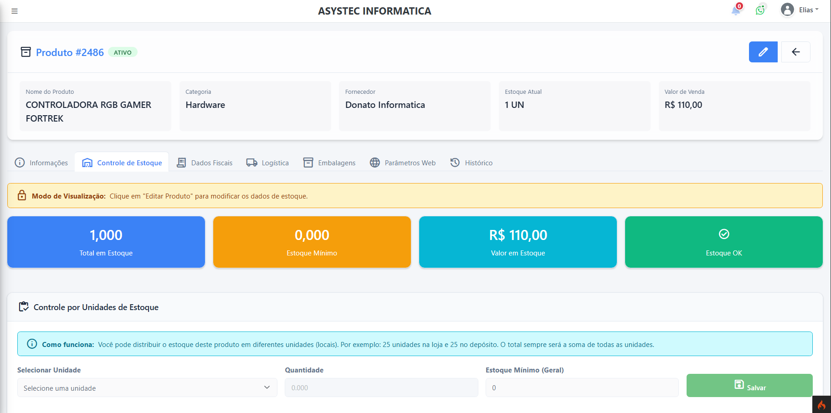Click the Salvar button
This screenshot has width=831, height=413.
749,386
